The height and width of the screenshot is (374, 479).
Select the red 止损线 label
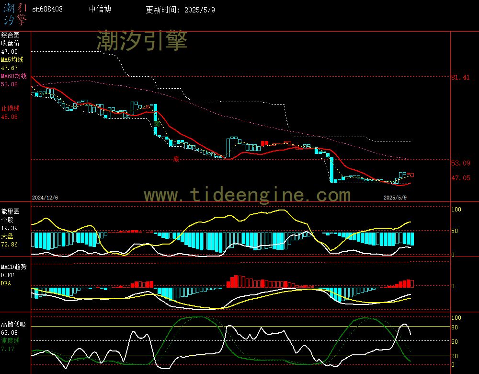tap(10, 108)
